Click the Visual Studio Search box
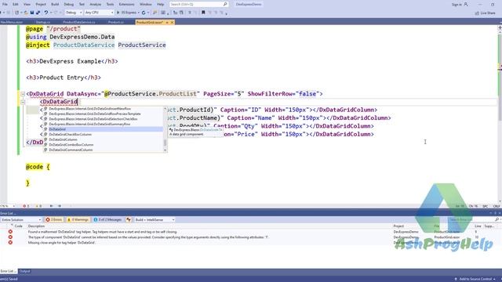The width and height of the screenshot is (502, 282). 198,5
